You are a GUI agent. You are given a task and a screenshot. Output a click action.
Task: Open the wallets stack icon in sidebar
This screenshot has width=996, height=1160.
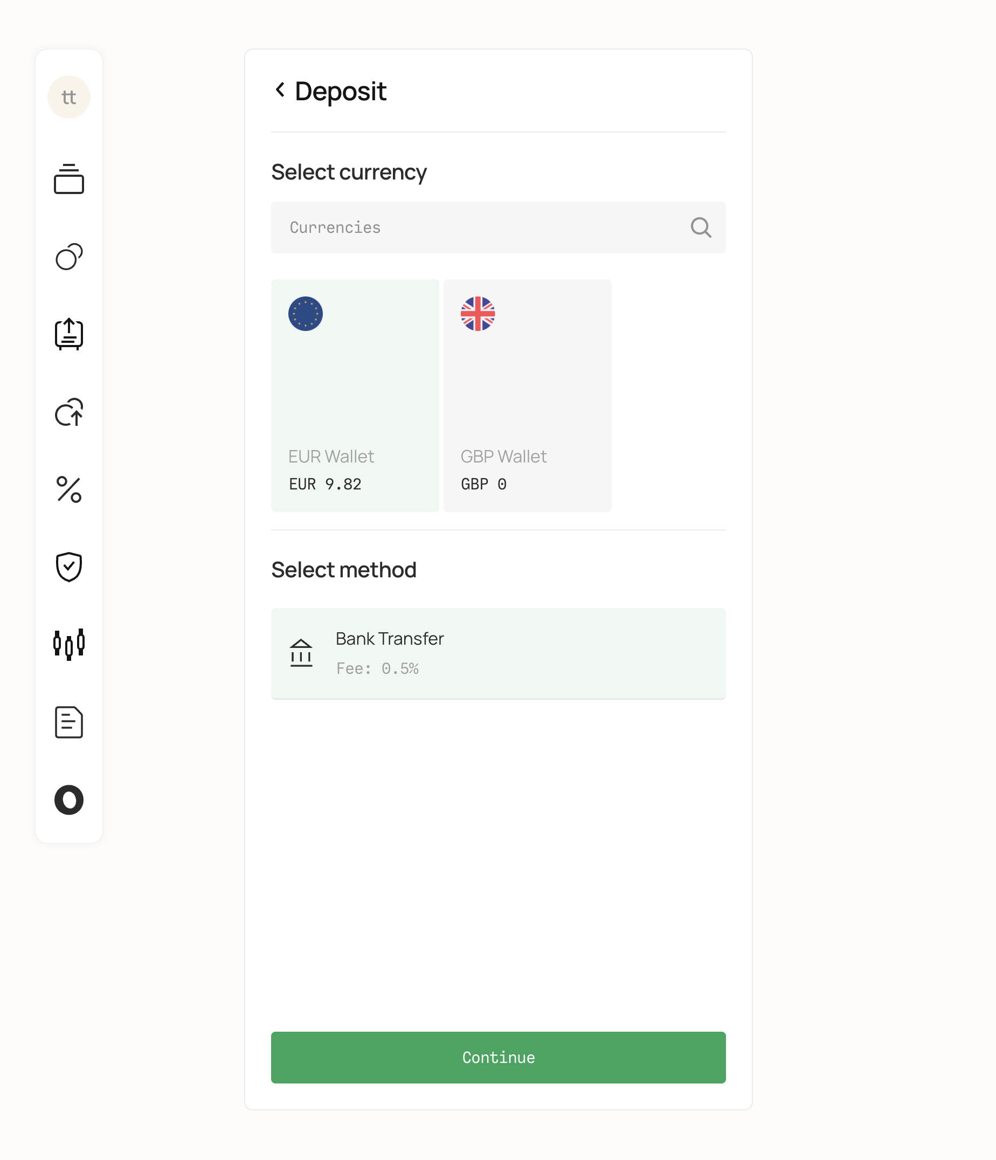69,179
